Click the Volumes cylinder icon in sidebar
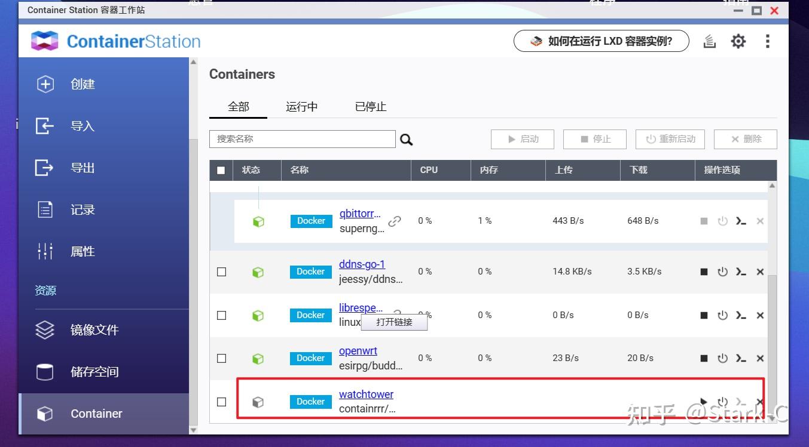This screenshot has height=447, width=809. tap(45, 372)
